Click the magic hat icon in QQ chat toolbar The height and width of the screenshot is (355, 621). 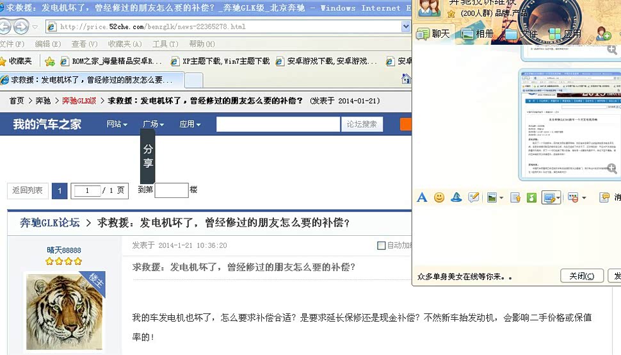tap(456, 197)
